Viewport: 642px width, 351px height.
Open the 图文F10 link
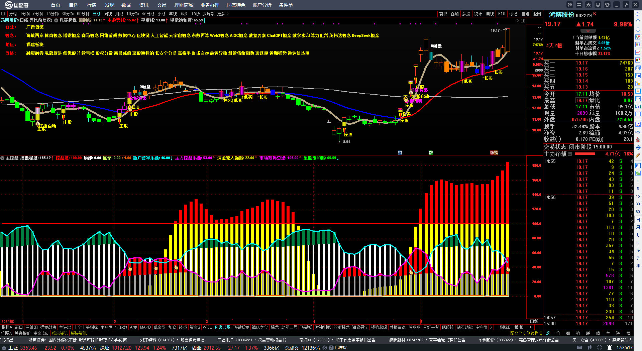pyautogui.click(x=518, y=333)
